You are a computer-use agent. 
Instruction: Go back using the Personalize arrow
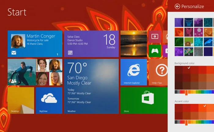pyautogui.click(x=177, y=6)
